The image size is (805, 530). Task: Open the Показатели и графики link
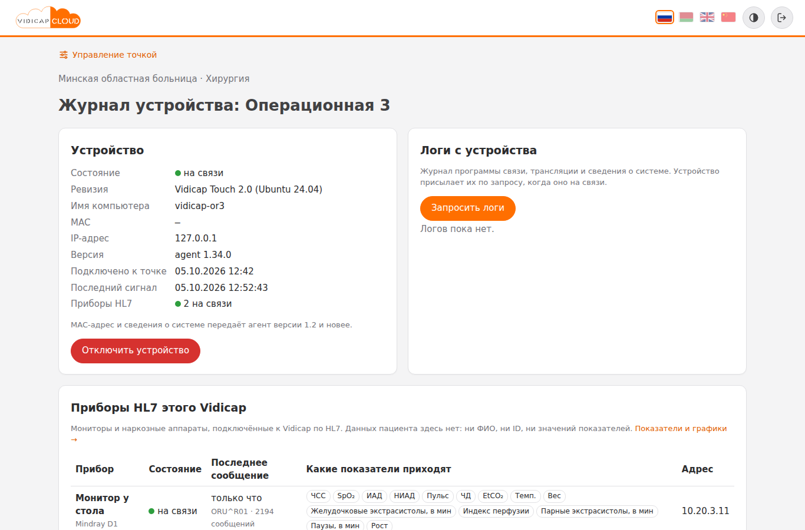tap(681, 429)
